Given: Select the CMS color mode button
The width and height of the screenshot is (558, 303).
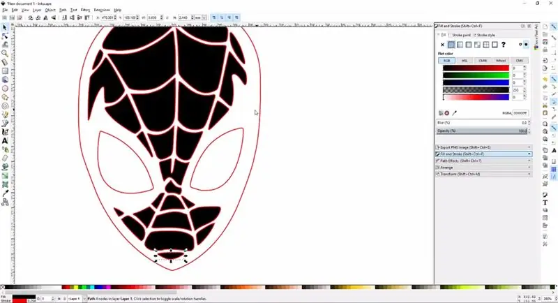Looking at the screenshot, I should (519, 61).
